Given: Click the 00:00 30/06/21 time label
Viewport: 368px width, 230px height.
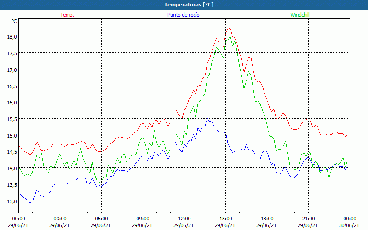Looking at the screenshot, I should click(x=349, y=222).
